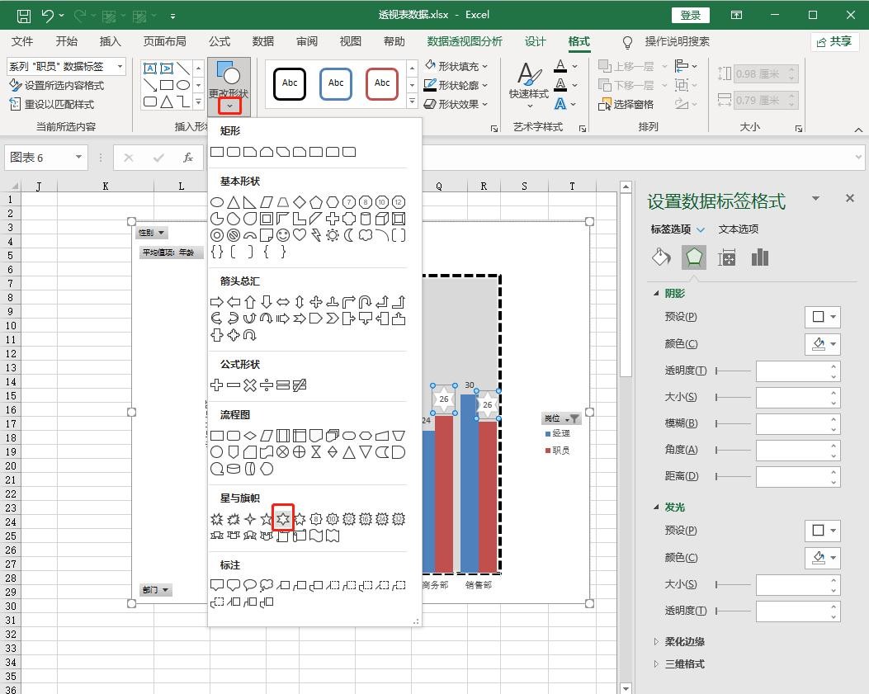The image size is (869, 694).
Task: Switch to the 文本选项 tab
Action: (x=738, y=229)
